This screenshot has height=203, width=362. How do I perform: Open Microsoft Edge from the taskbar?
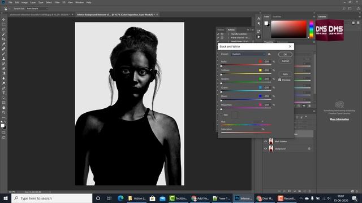pos(120,198)
